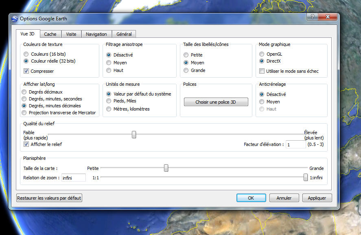Switch to the Navigation tab
The height and width of the screenshot is (235, 361).
pos(96,34)
